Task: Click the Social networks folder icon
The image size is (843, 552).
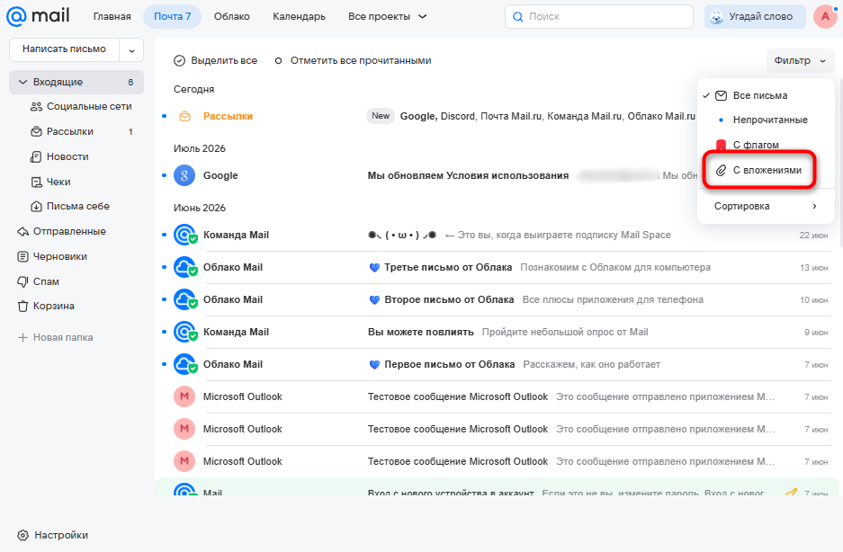Action: tap(36, 106)
